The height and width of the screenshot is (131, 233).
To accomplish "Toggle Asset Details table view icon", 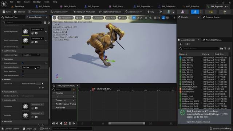I will [x=45, y=23].
